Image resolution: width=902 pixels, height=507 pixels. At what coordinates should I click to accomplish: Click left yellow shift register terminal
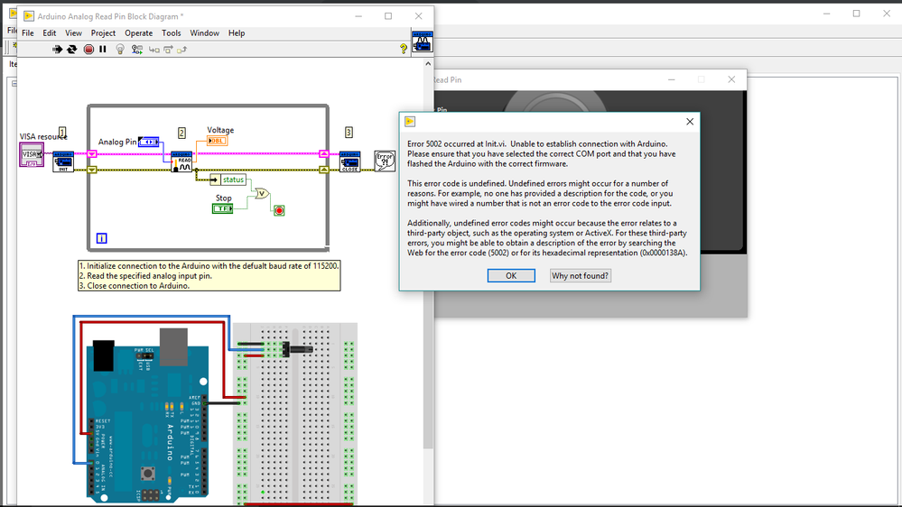pyautogui.click(x=92, y=170)
